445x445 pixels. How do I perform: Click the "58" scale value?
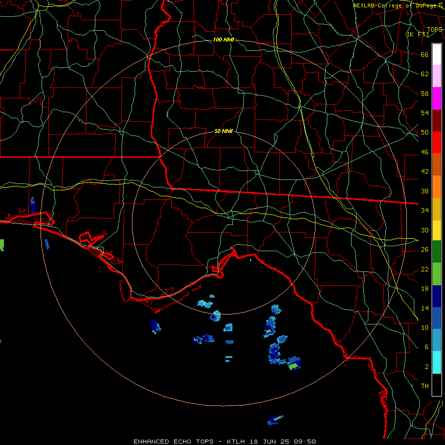tap(425, 93)
